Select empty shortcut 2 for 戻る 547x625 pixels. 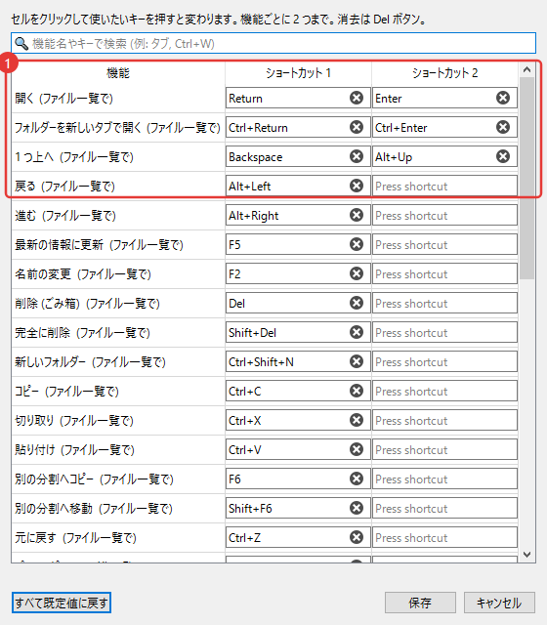[x=444, y=186]
